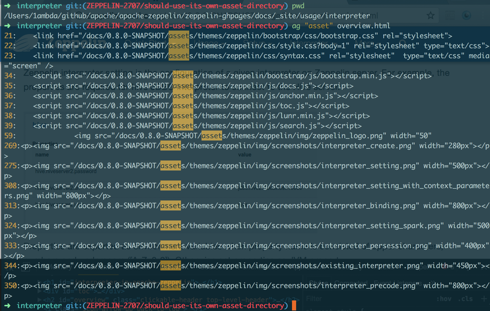Click 'overview.html' in the ag command

point(364,26)
